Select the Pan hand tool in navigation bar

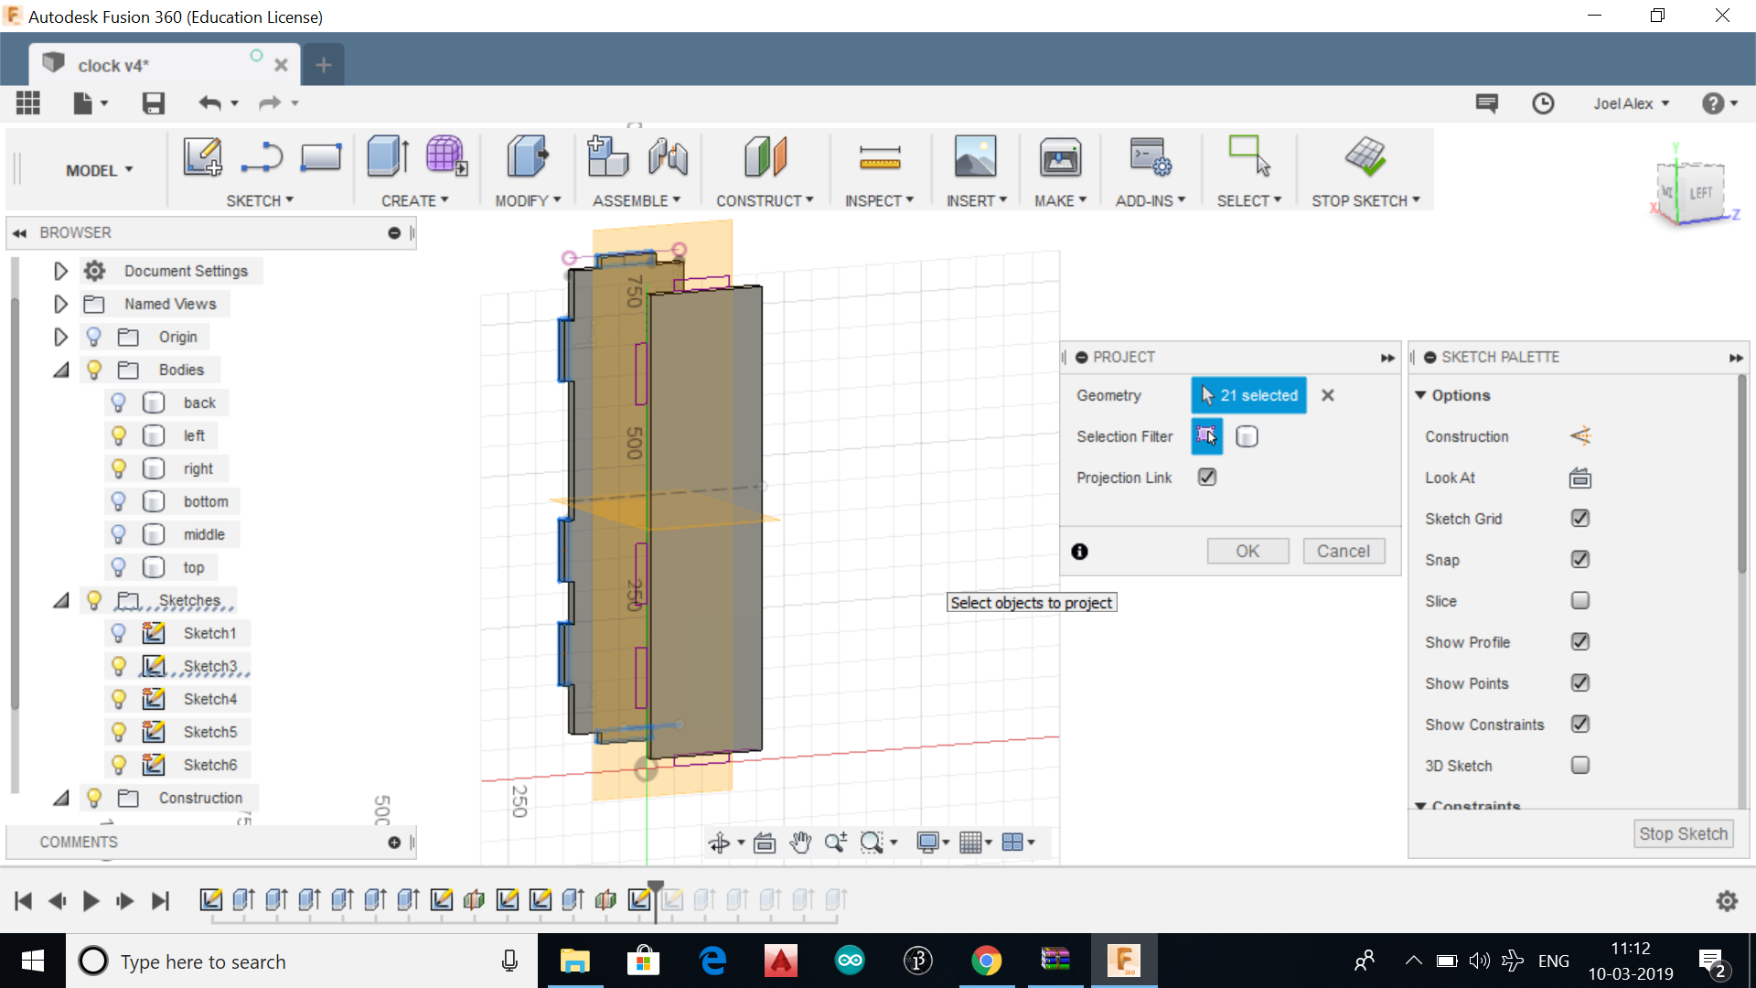click(800, 843)
